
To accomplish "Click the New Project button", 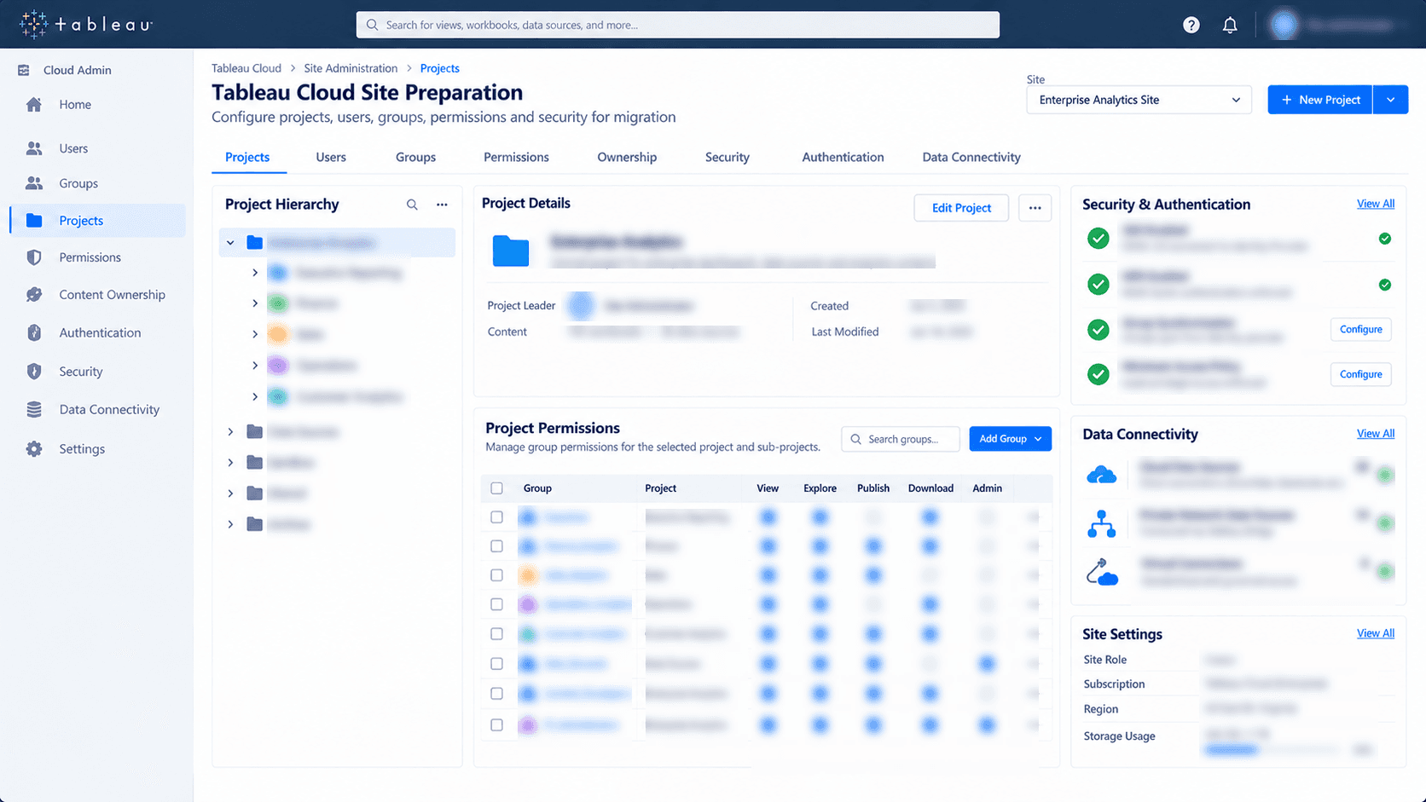I will 1320,100.
